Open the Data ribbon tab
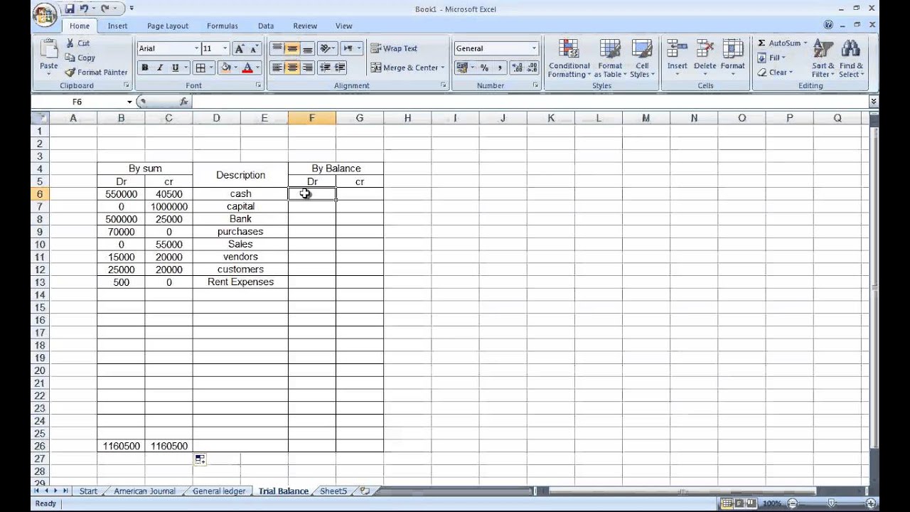The width and height of the screenshot is (910, 512). coord(266,26)
